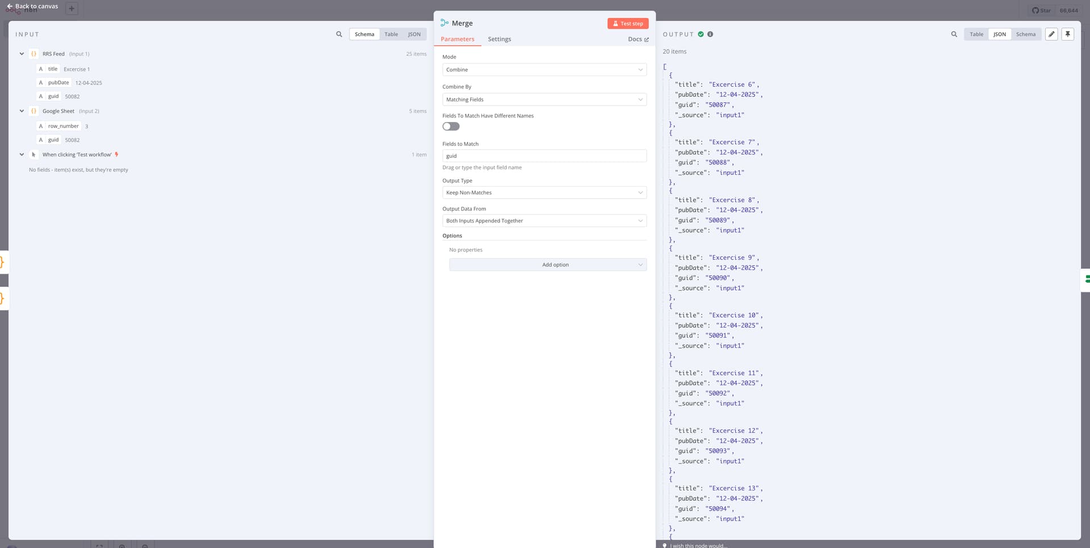1090x548 pixels.
Task: Click the 'Excercise 1' value in input schema
Action: click(x=77, y=69)
